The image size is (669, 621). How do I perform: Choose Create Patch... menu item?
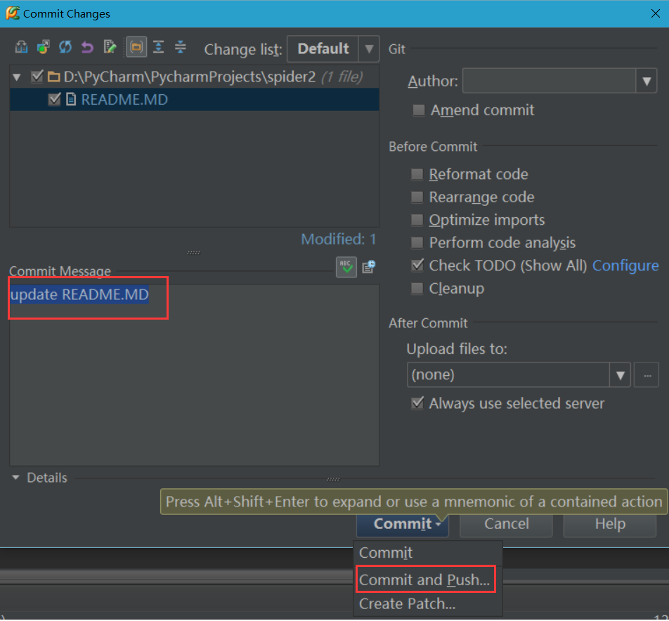tap(428, 604)
